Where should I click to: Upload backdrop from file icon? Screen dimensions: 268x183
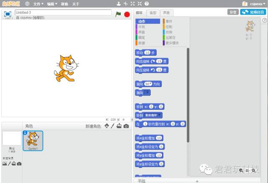click(x=14, y=164)
